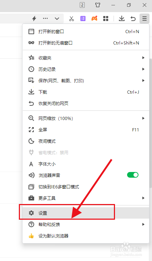Click the chevron dropdown beside address bar
This screenshot has width=152, height=261.
57,19
